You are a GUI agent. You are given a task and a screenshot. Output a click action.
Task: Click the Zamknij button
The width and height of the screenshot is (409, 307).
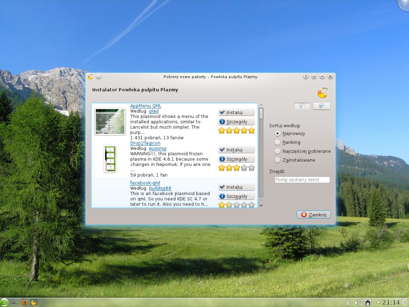click(313, 215)
